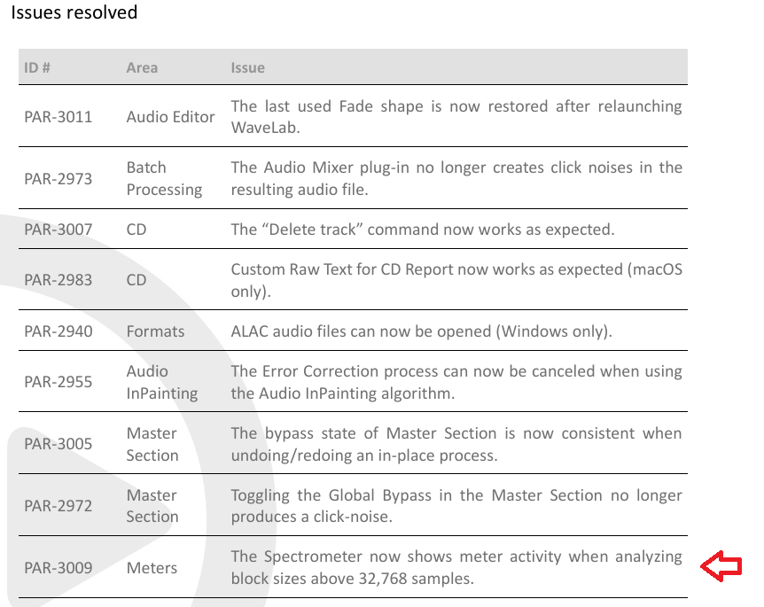Select issue ID PAR-2972
The image size is (764, 607).
pyautogui.click(x=58, y=506)
